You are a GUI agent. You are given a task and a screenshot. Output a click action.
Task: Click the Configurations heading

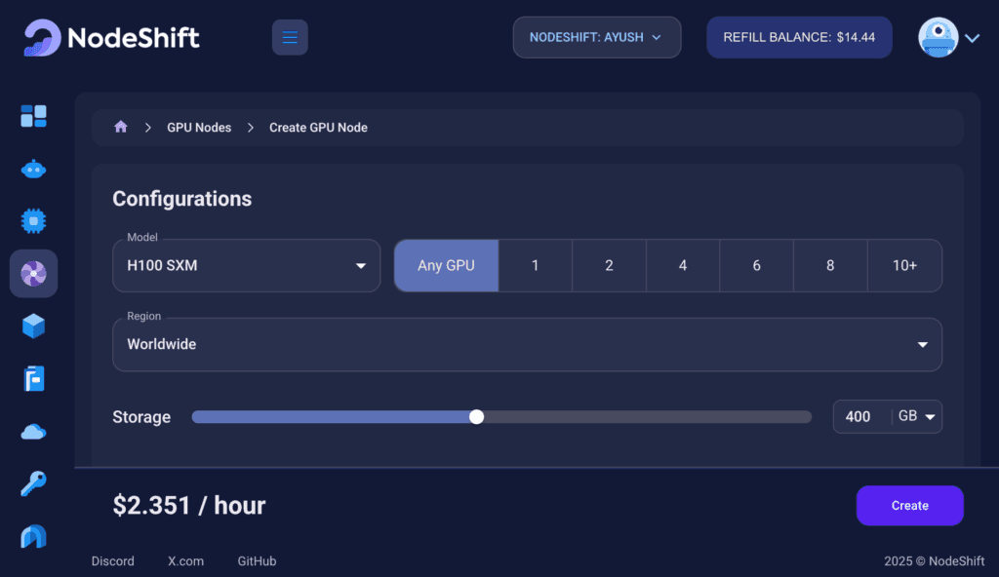pos(182,199)
